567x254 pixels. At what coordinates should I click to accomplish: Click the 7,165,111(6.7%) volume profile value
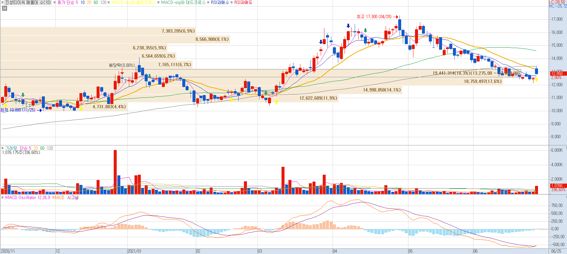click(x=174, y=64)
